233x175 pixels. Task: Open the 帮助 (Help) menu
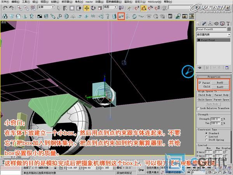[168, 2]
